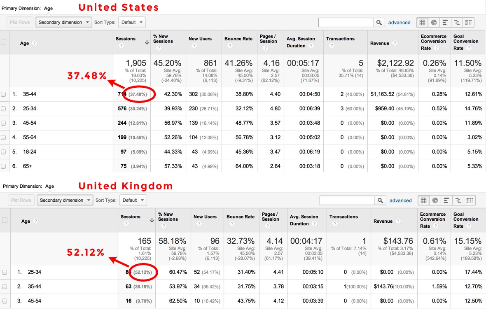Image resolution: width=486 pixels, height=310 pixels.
Task: Select Pivot view icon in United States table
Action: pyautogui.click(x=469, y=23)
